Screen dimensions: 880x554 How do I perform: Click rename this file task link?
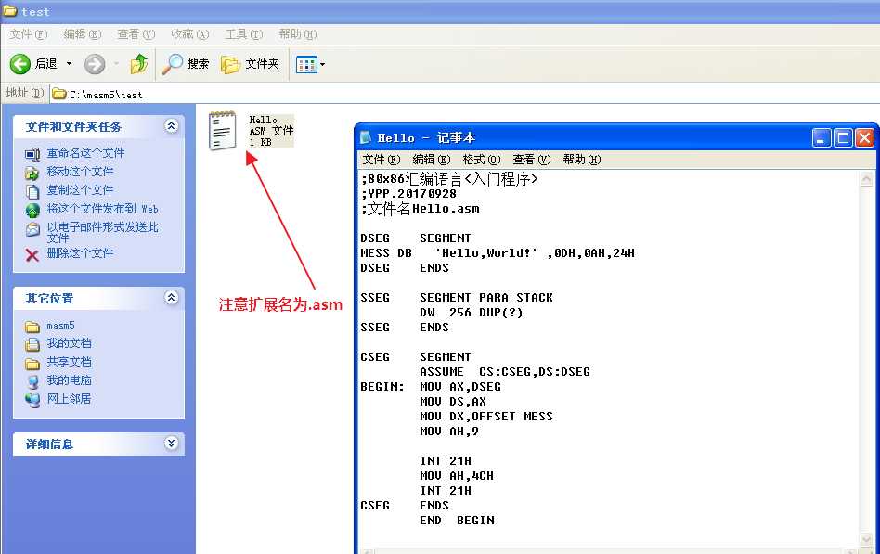[x=84, y=153]
